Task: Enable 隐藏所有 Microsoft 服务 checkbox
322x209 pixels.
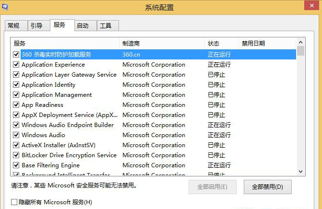Action: [14, 202]
